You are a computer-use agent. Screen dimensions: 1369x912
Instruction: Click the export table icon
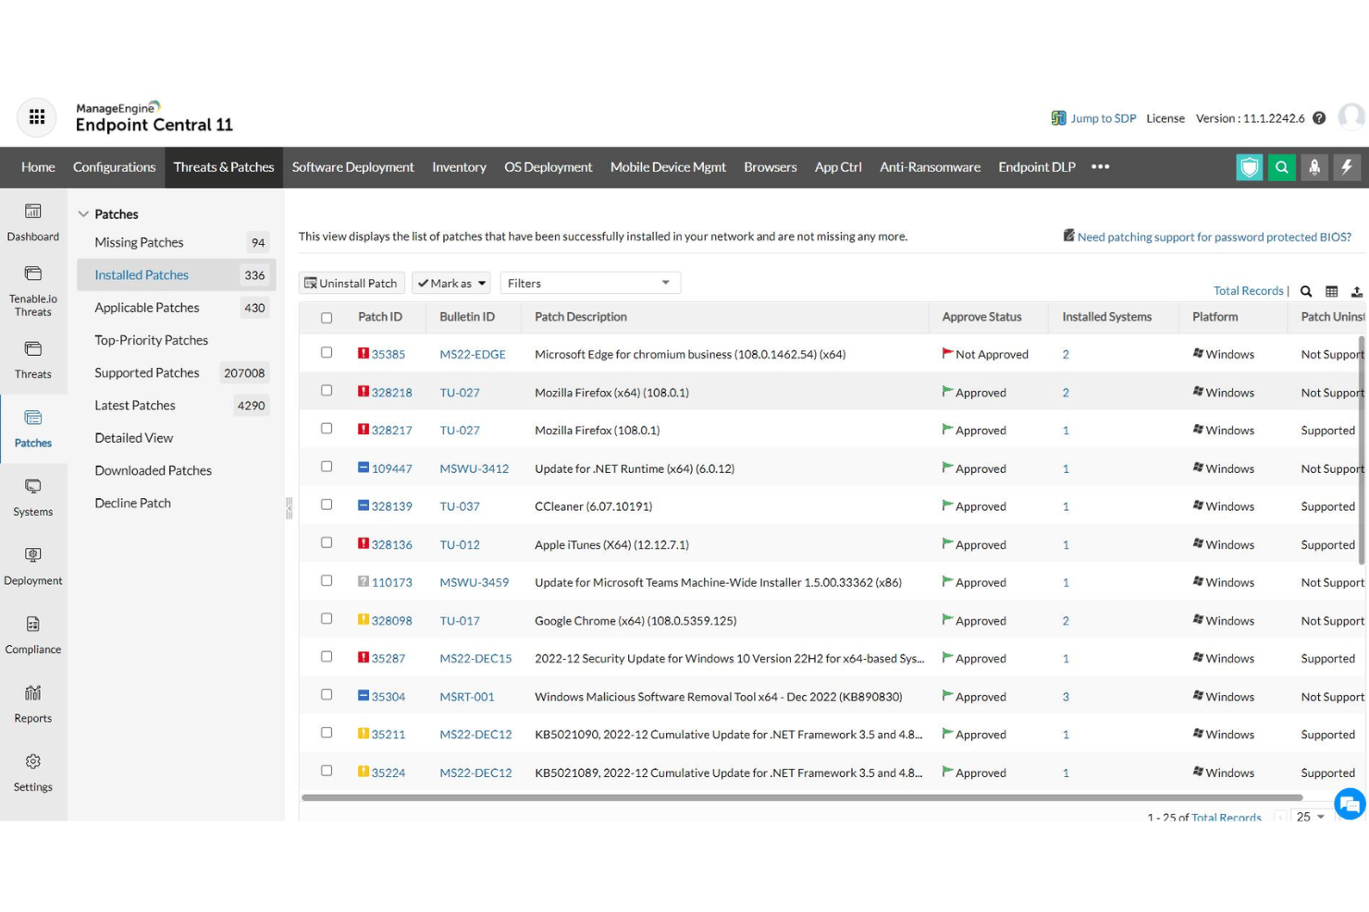pos(1357,291)
